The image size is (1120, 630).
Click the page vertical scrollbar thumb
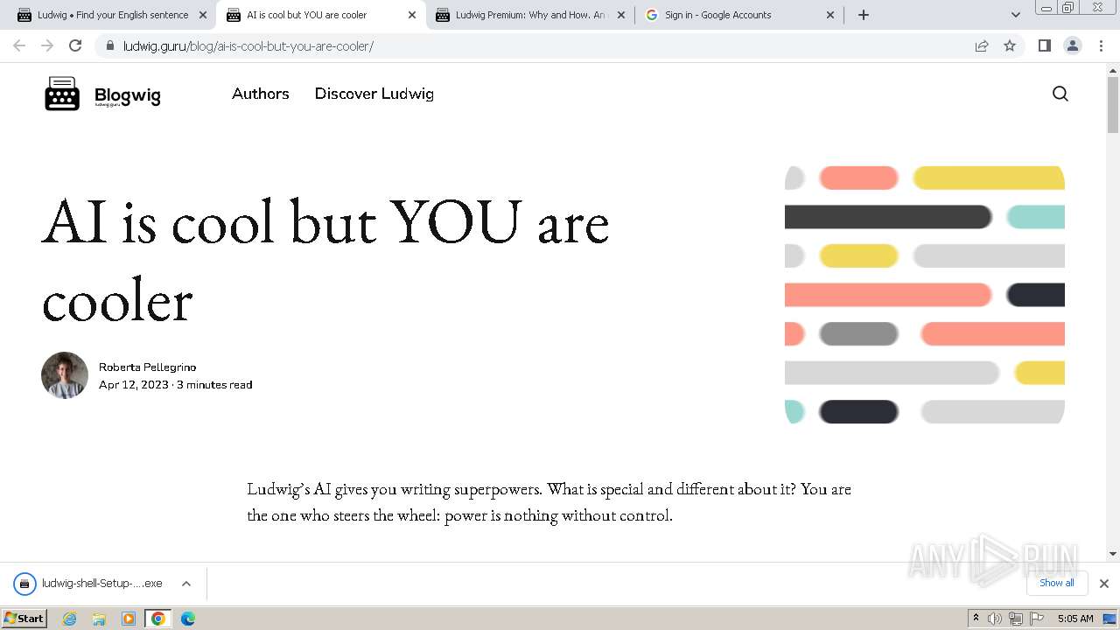(x=1112, y=107)
